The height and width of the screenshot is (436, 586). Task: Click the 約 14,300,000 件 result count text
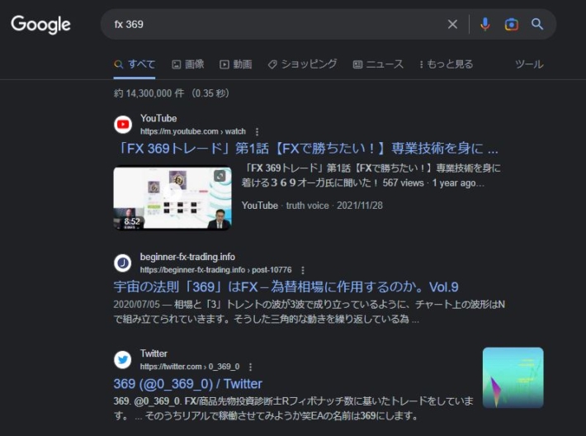[172, 93]
